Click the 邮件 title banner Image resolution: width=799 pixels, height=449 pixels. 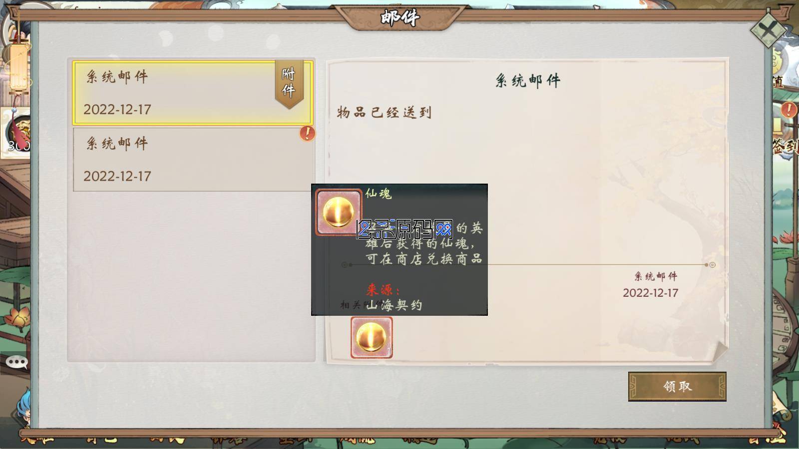click(399, 18)
